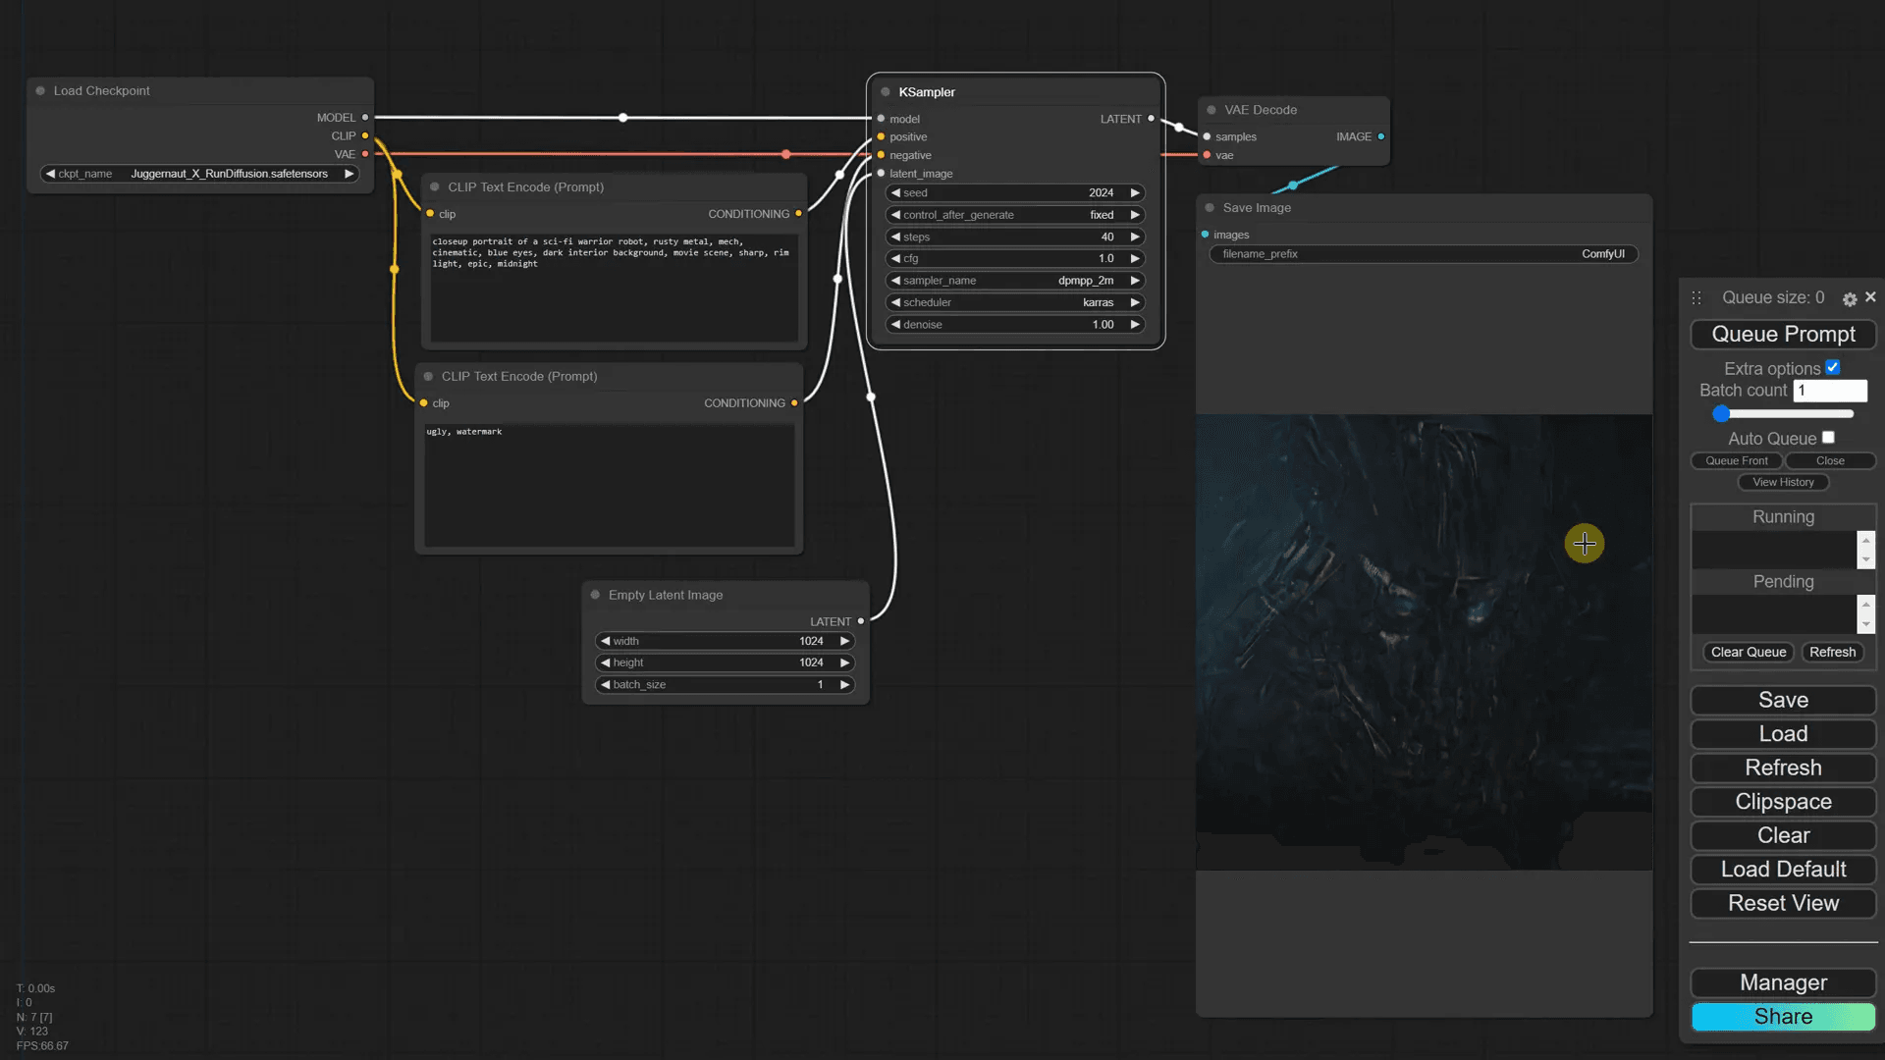
Task: Click the KSampler LATENT output connector
Action: [x=1152, y=119]
